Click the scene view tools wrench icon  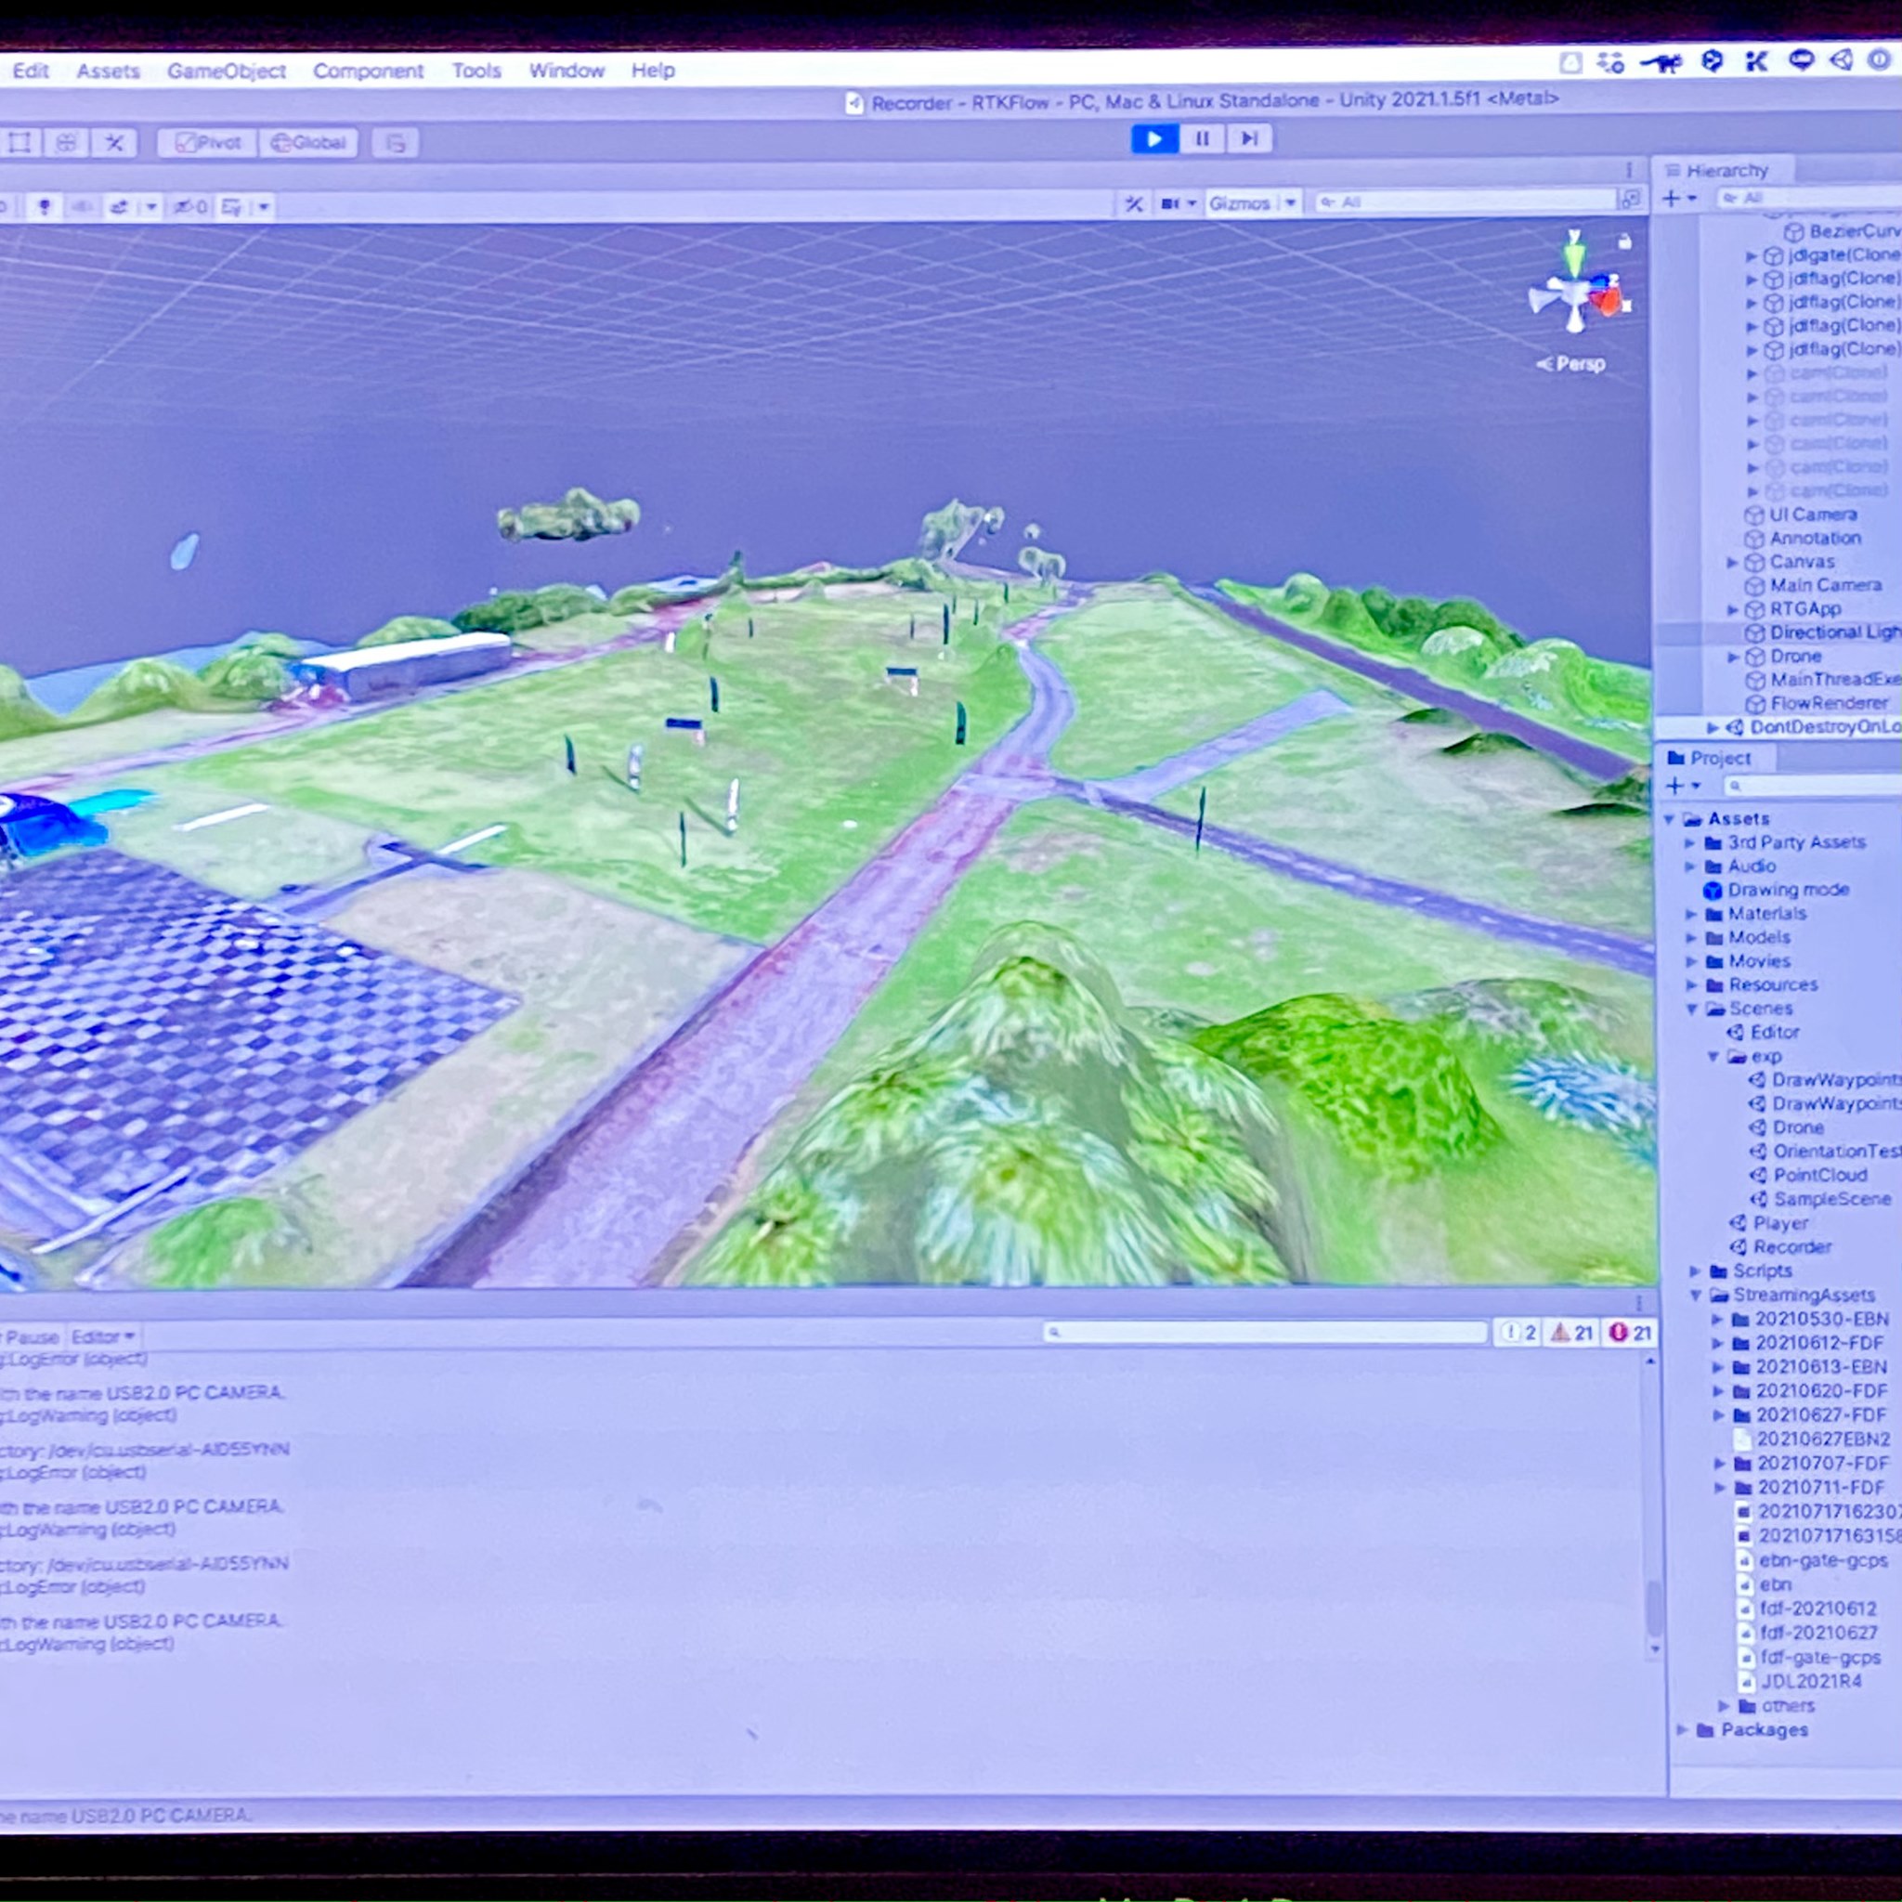pyautogui.click(x=1134, y=203)
